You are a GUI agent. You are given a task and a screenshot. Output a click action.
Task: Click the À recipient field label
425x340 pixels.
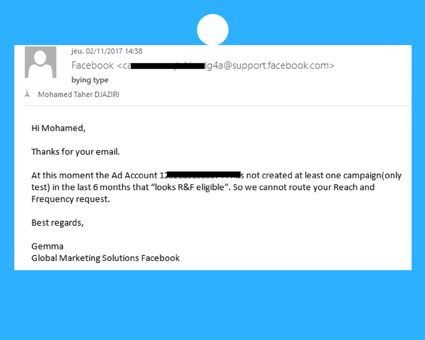click(27, 94)
